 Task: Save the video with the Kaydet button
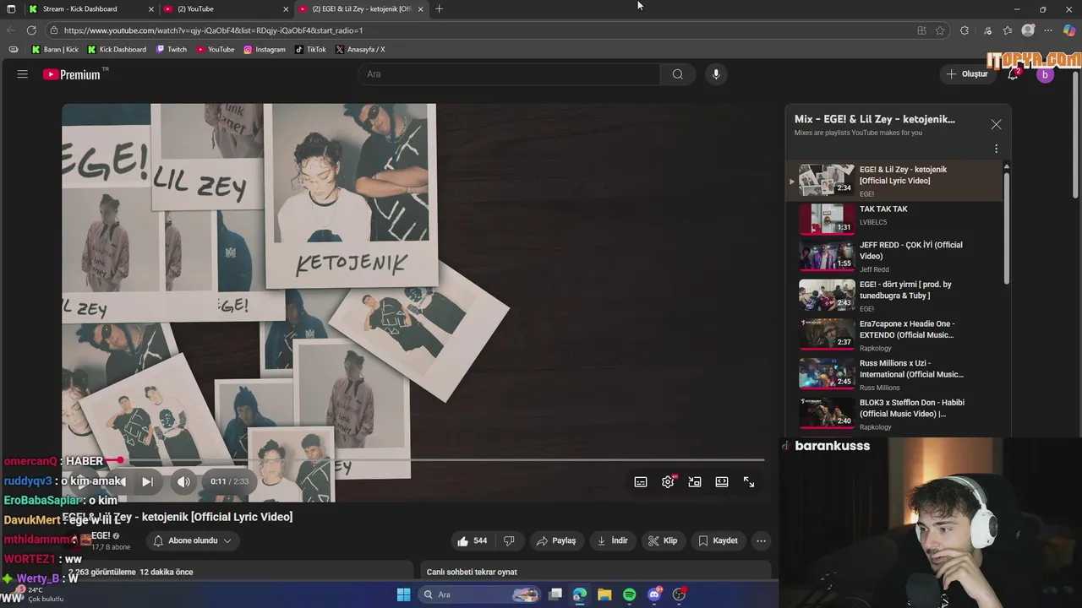[718, 540]
